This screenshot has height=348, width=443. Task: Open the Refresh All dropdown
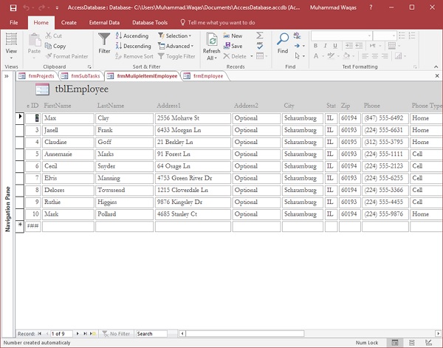(x=211, y=53)
